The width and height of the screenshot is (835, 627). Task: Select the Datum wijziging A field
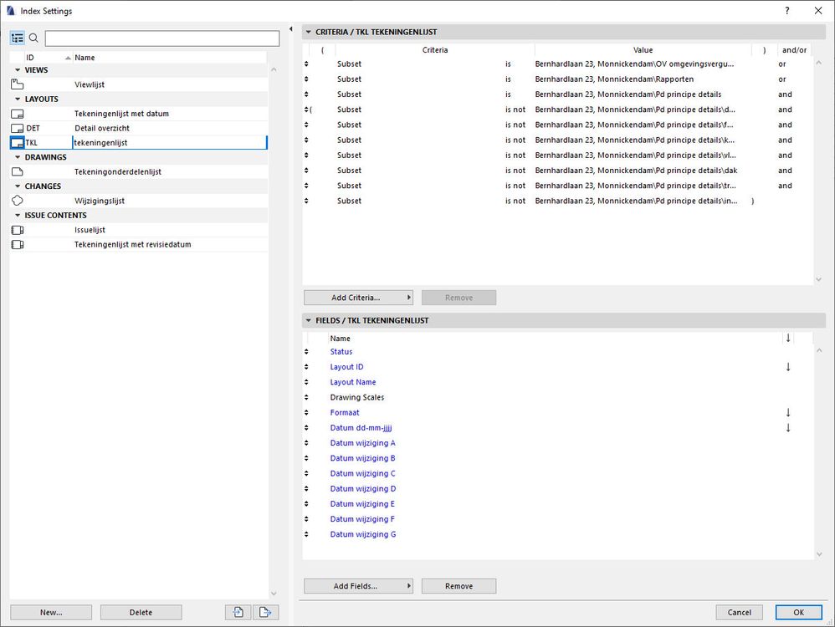362,443
